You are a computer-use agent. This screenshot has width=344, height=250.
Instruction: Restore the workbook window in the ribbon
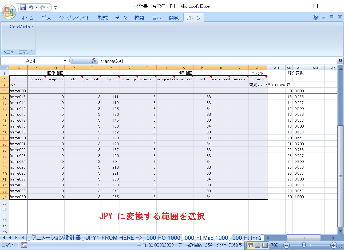[331, 17]
